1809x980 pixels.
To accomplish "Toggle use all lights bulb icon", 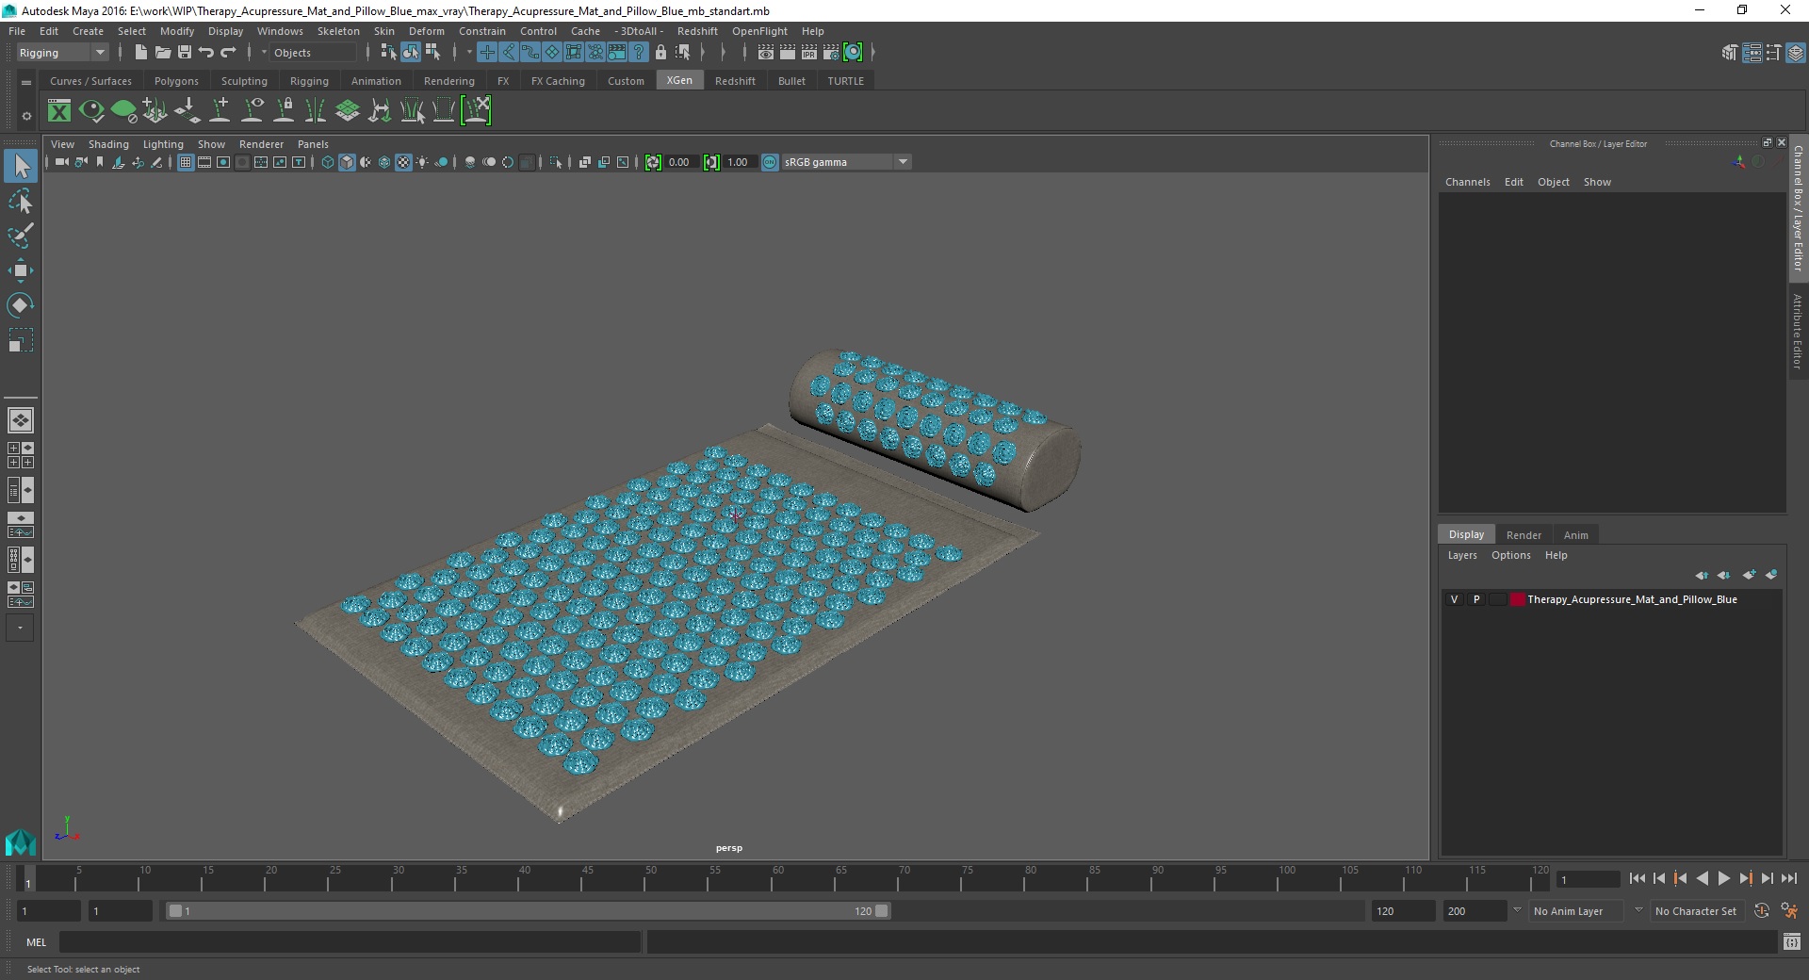I will [422, 162].
